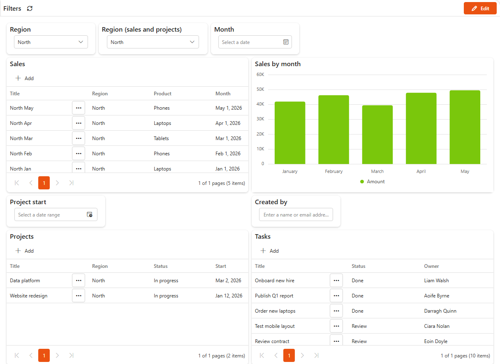Focus the Month date input field
This screenshot has width=500, height=364.
(x=255, y=42)
